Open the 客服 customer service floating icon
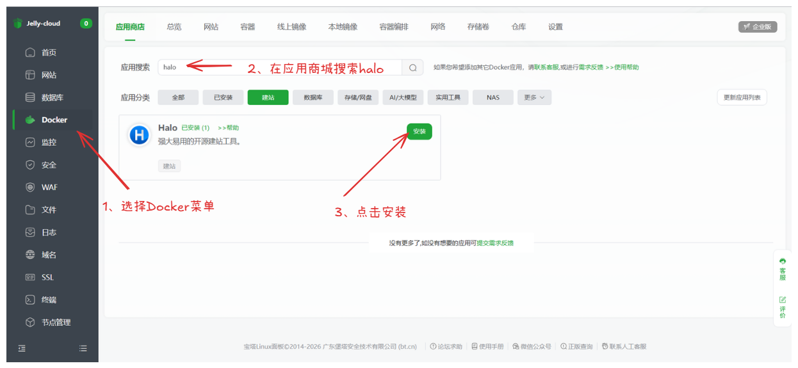Screen dimensions: 798x368 click(x=782, y=269)
